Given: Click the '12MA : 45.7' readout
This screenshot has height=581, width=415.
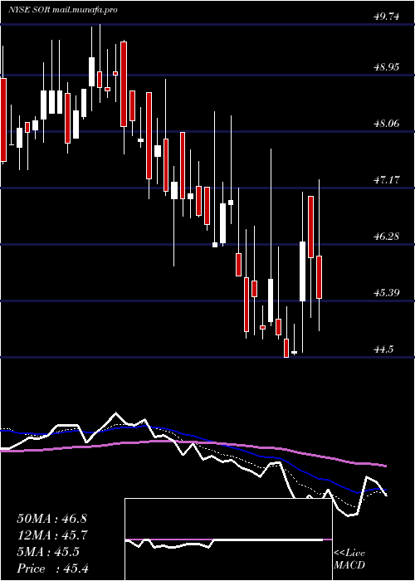Looking at the screenshot, I should point(51,535).
